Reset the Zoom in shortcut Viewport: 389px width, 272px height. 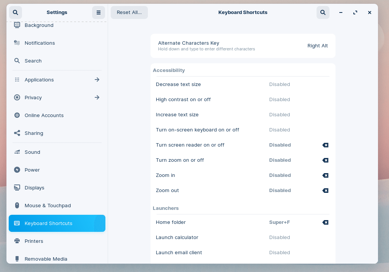click(x=325, y=175)
